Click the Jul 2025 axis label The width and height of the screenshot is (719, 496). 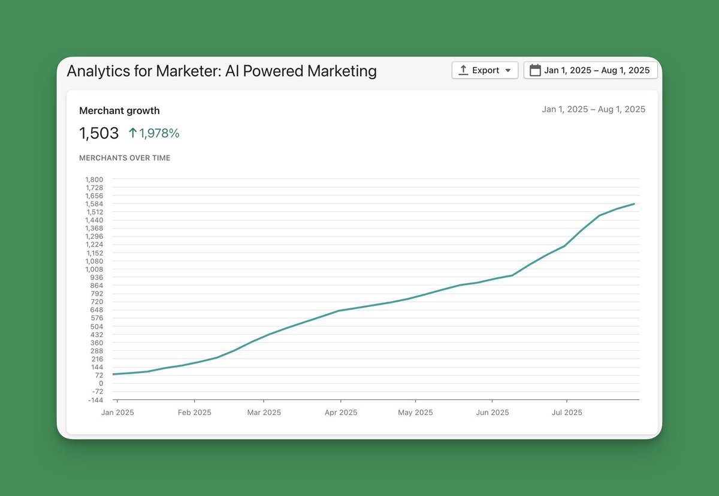click(566, 413)
